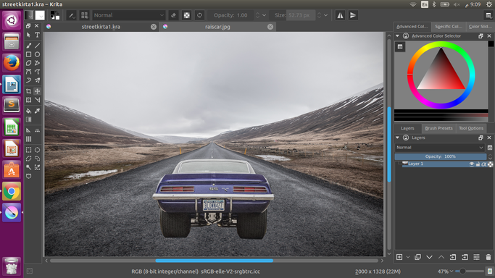Open Color Sliders tab
This screenshot has height=278, width=495.
pyautogui.click(x=480, y=27)
